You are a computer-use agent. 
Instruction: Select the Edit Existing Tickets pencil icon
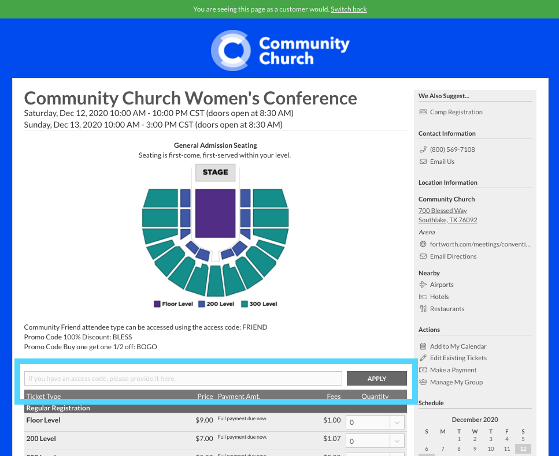pos(423,358)
